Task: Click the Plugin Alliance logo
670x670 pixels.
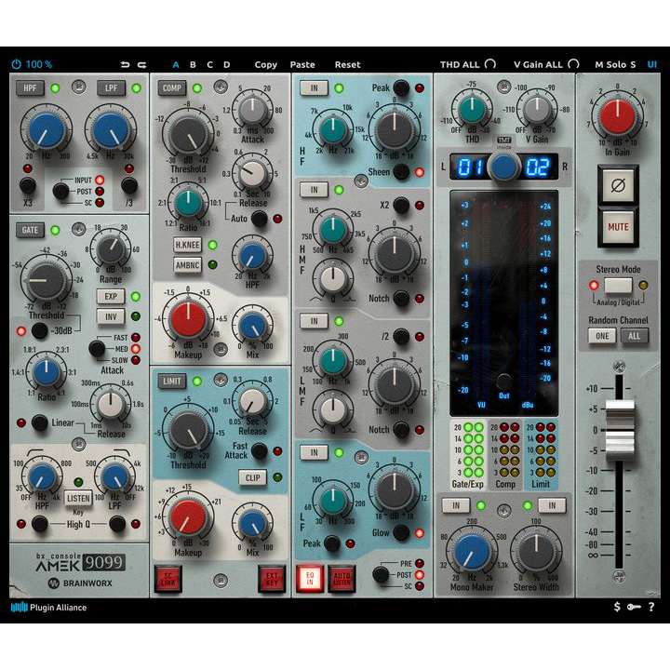Action: (x=48, y=607)
